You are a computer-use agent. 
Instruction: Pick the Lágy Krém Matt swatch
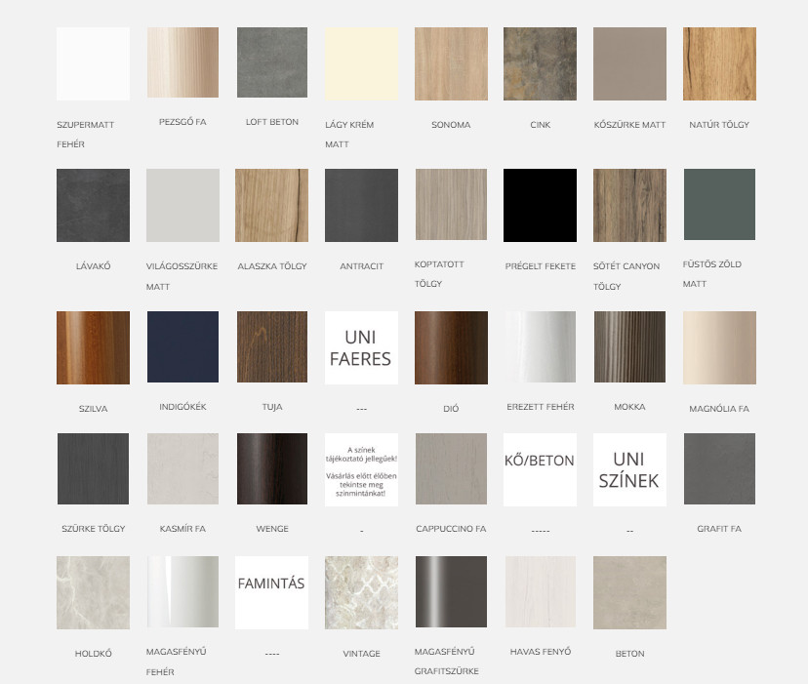pyautogui.click(x=361, y=63)
